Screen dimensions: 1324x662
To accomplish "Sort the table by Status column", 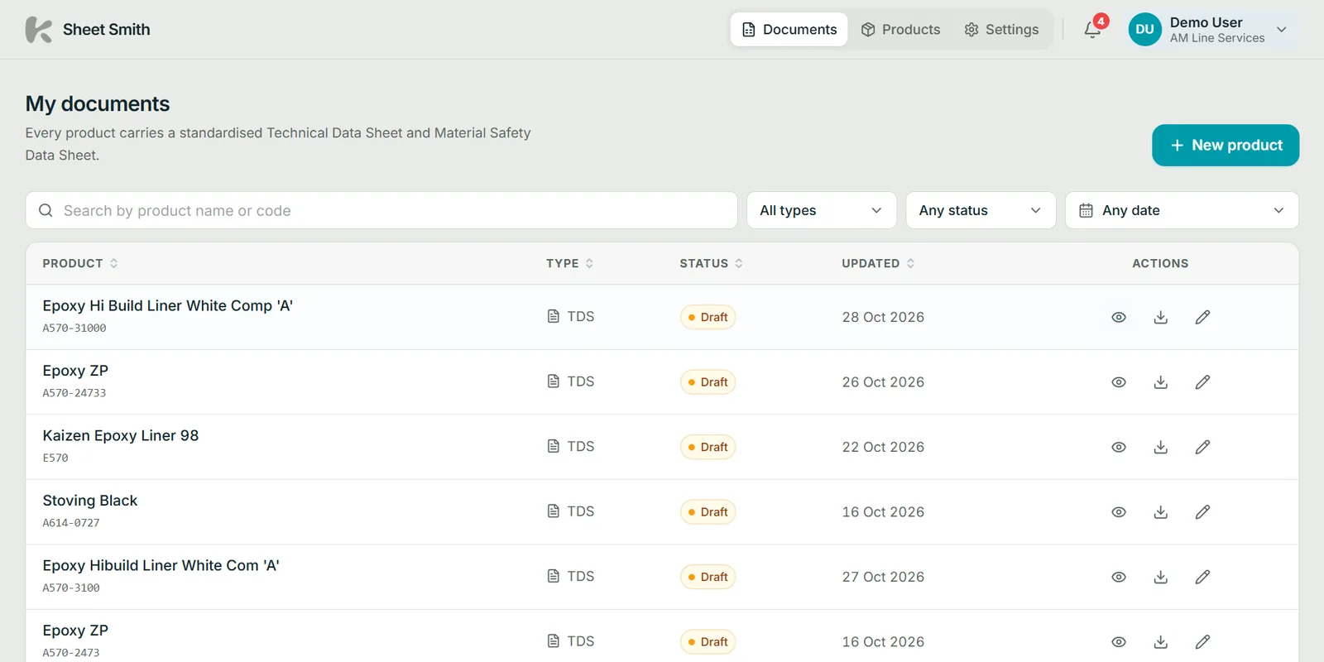I will pyautogui.click(x=712, y=263).
